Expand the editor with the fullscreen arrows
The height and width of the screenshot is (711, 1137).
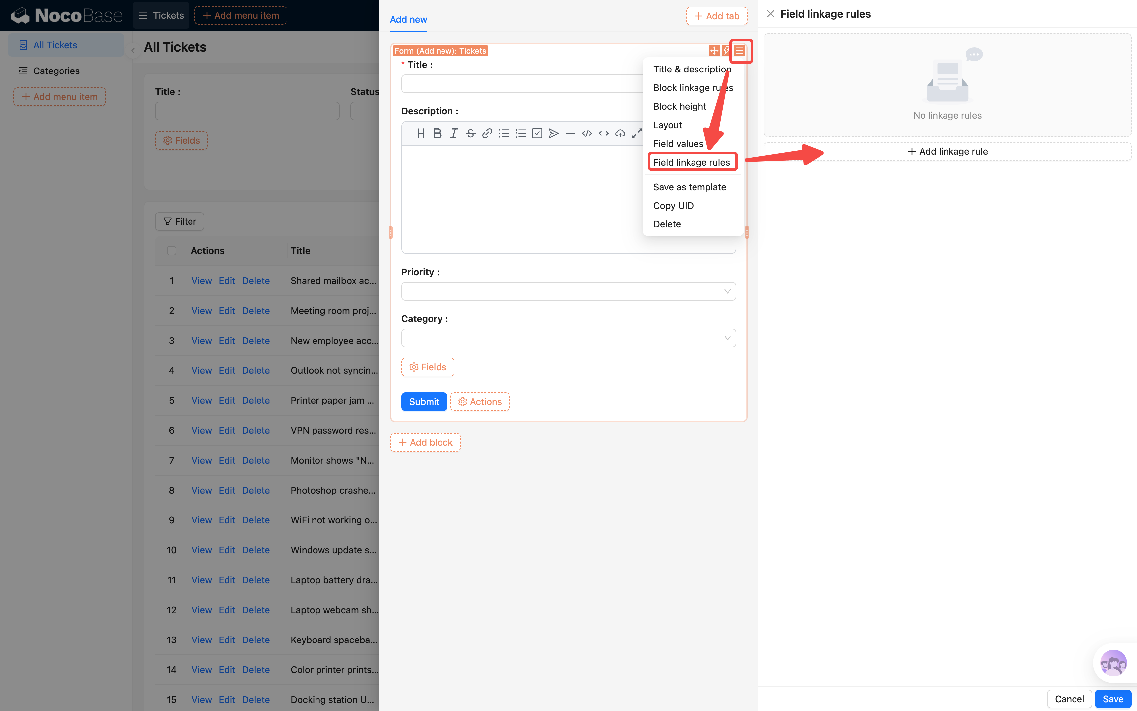636,134
